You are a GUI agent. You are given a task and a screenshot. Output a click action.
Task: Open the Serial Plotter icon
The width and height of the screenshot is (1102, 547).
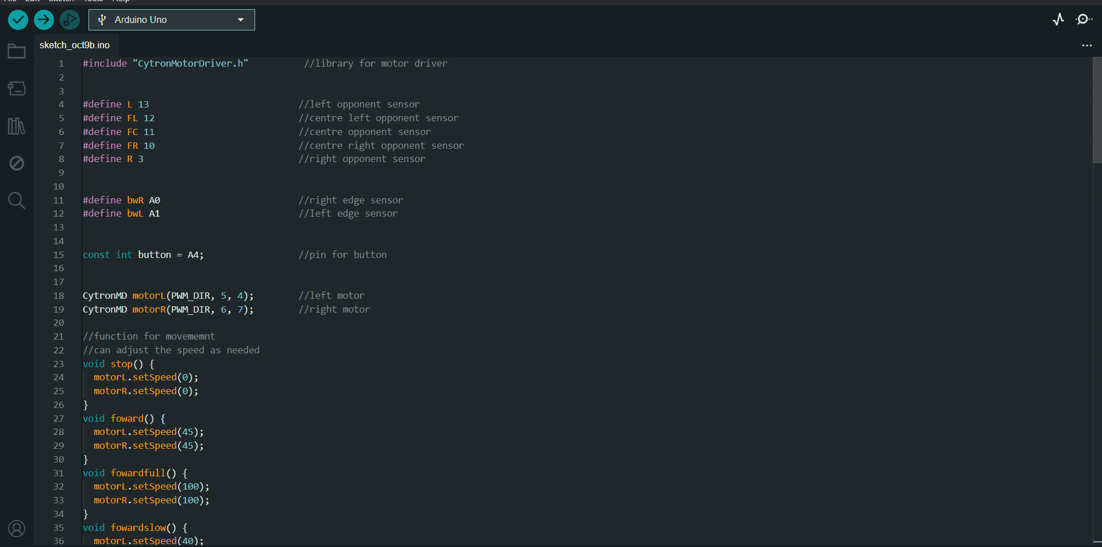1058,19
